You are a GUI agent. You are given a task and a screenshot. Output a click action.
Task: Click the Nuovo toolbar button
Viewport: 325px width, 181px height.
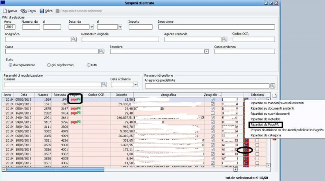click(x=10, y=11)
